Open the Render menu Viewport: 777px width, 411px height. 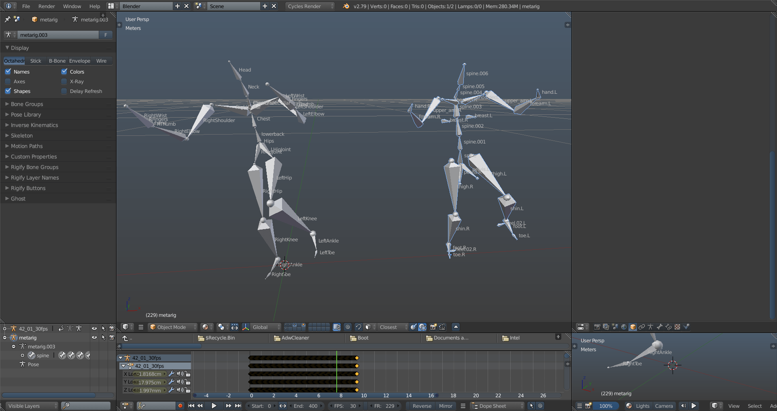[x=47, y=6]
